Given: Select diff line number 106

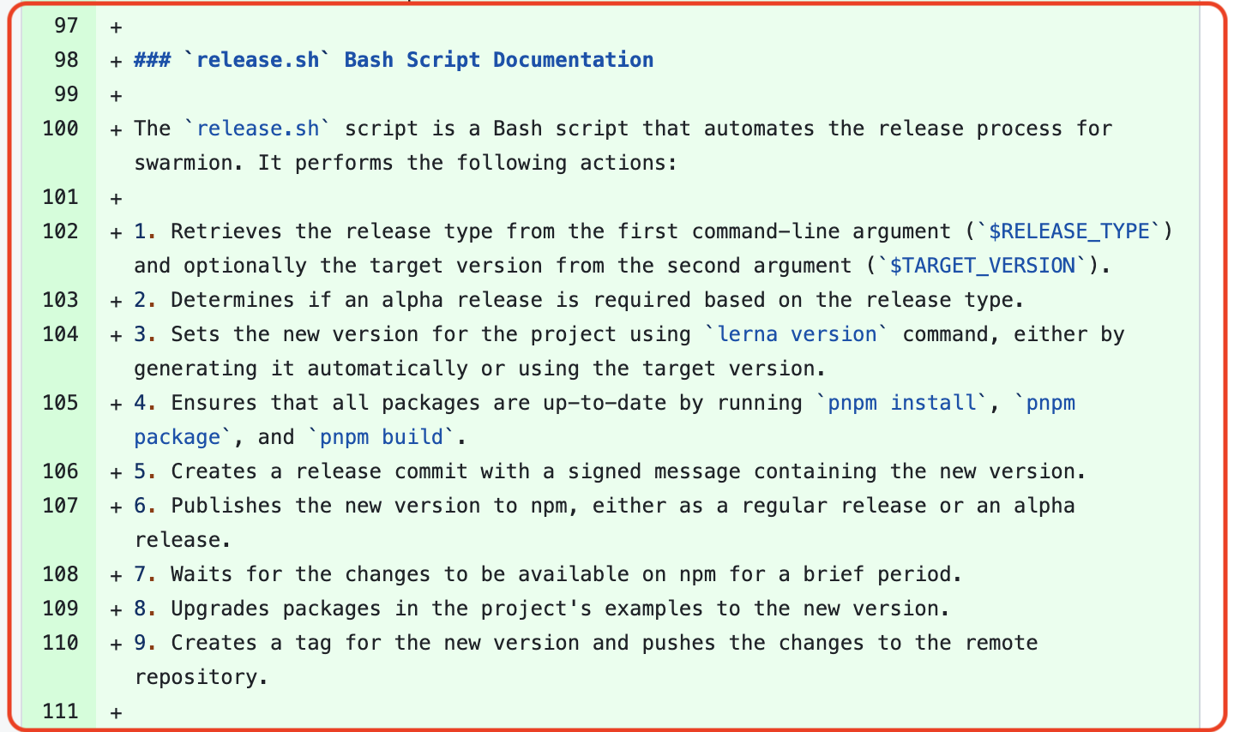Looking at the screenshot, I should click(x=60, y=471).
